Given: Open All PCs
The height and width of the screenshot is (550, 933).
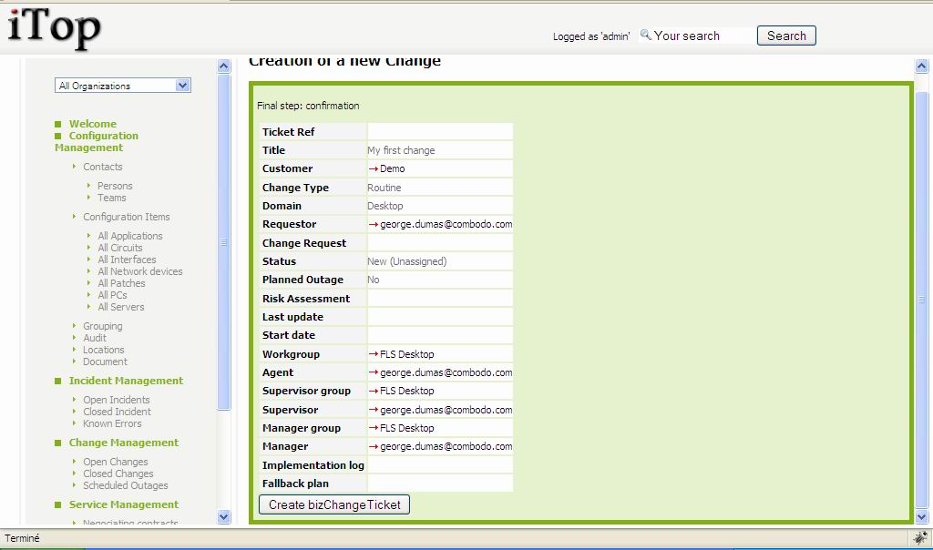Looking at the screenshot, I should click(x=112, y=295).
